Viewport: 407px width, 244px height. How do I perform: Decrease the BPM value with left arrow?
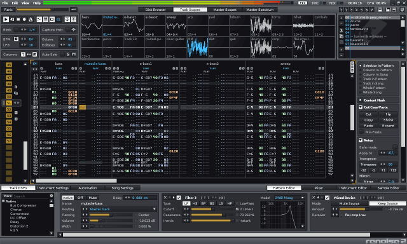click(22, 39)
